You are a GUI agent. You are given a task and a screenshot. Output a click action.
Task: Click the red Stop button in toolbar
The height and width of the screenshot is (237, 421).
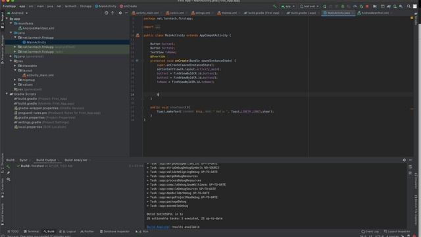point(367,6)
